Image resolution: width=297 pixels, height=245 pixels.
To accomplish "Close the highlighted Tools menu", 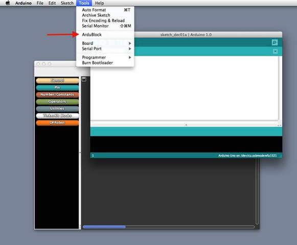I will click(84, 3).
